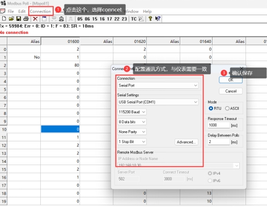Click the cell with value 13 in row 18
Viewport: 267px width, 207px height.
click(x=196, y=193)
